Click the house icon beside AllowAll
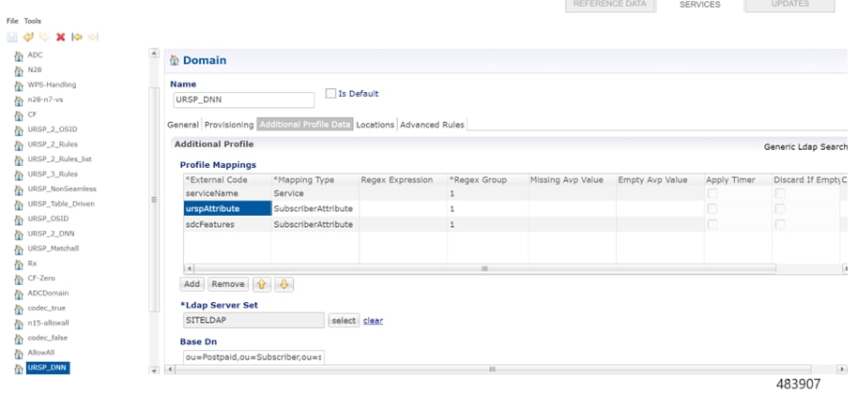Viewport: 857px width, 394px height. tap(19, 353)
